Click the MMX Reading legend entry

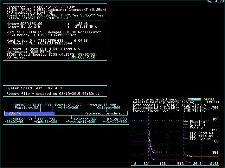pyautogui.click(x=201, y=133)
